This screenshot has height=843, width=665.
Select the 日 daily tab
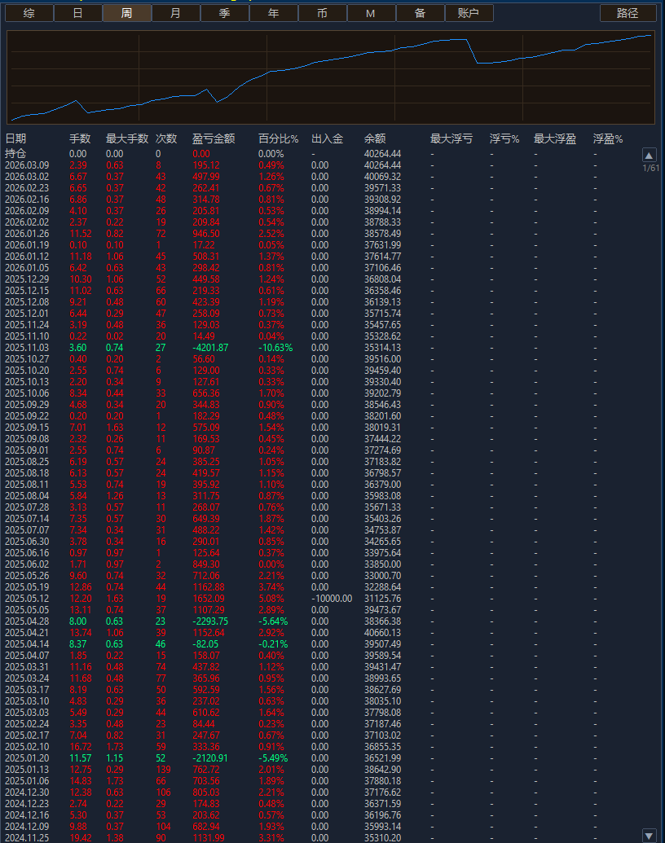77,13
